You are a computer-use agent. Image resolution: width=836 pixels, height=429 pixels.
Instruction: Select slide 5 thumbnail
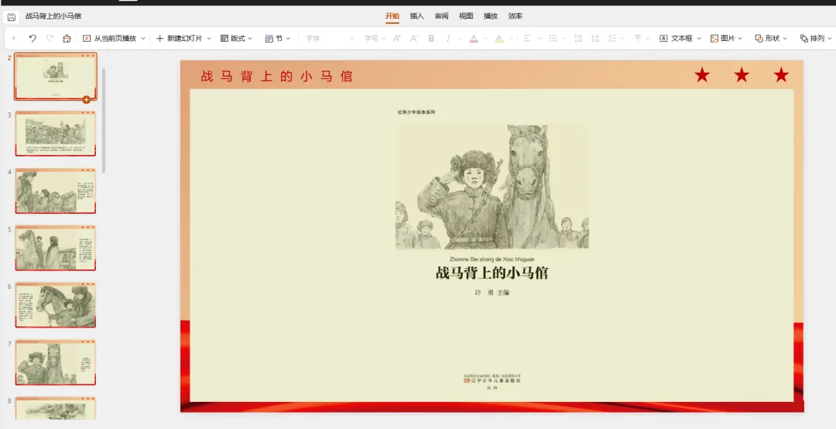(56, 248)
